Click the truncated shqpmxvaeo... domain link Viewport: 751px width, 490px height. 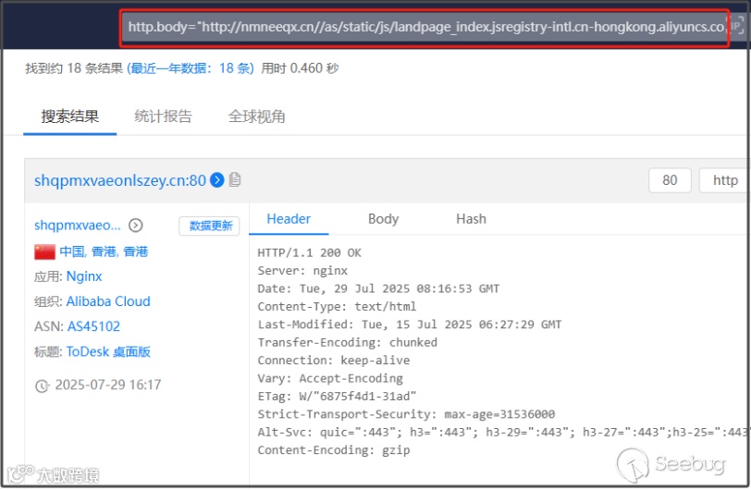78,225
